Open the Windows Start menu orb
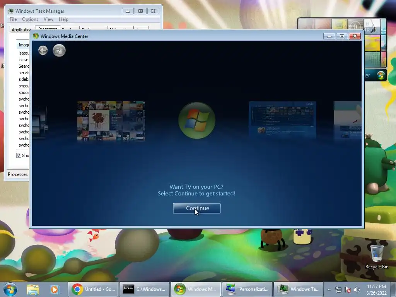This screenshot has width=396, height=297. pos(10,289)
